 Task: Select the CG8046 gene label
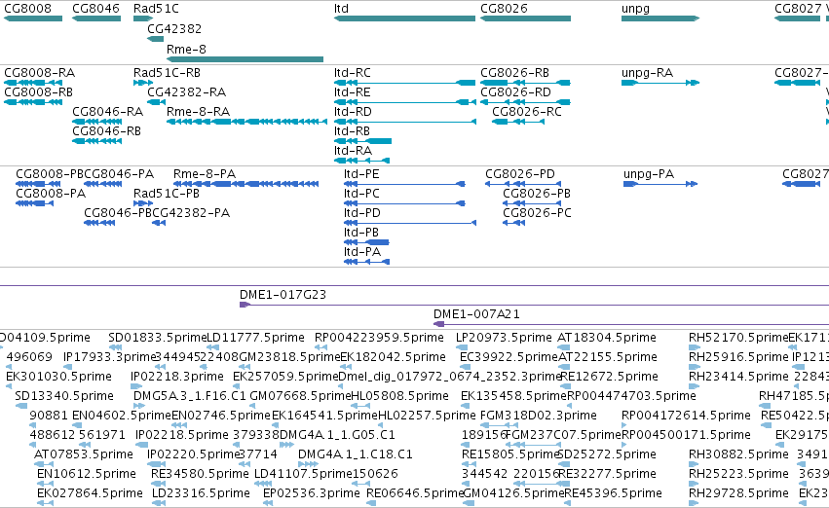tap(95, 9)
